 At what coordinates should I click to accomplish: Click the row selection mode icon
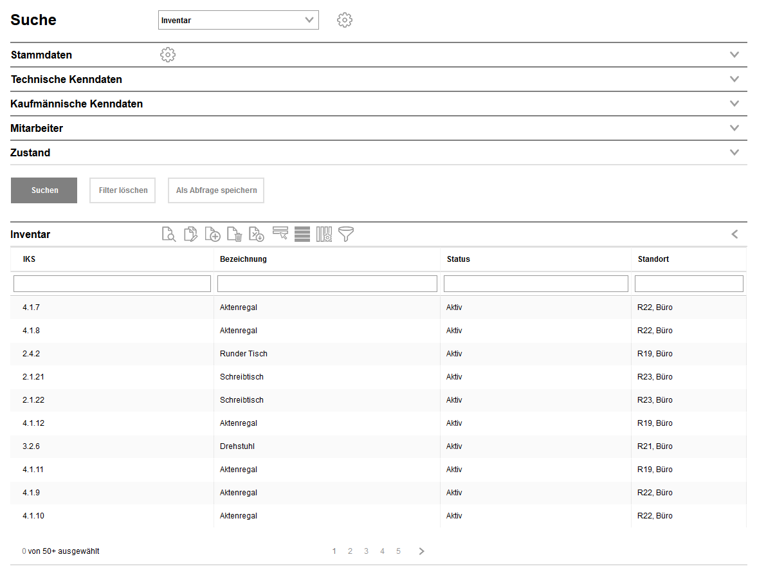click(x=280, y=234)
